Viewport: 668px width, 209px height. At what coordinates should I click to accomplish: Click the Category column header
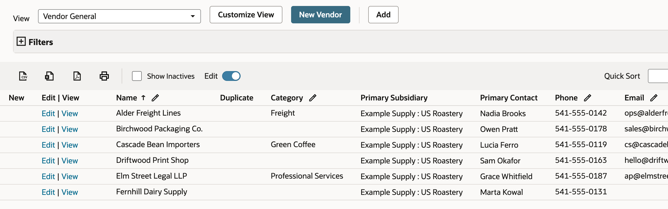[287, 98]
